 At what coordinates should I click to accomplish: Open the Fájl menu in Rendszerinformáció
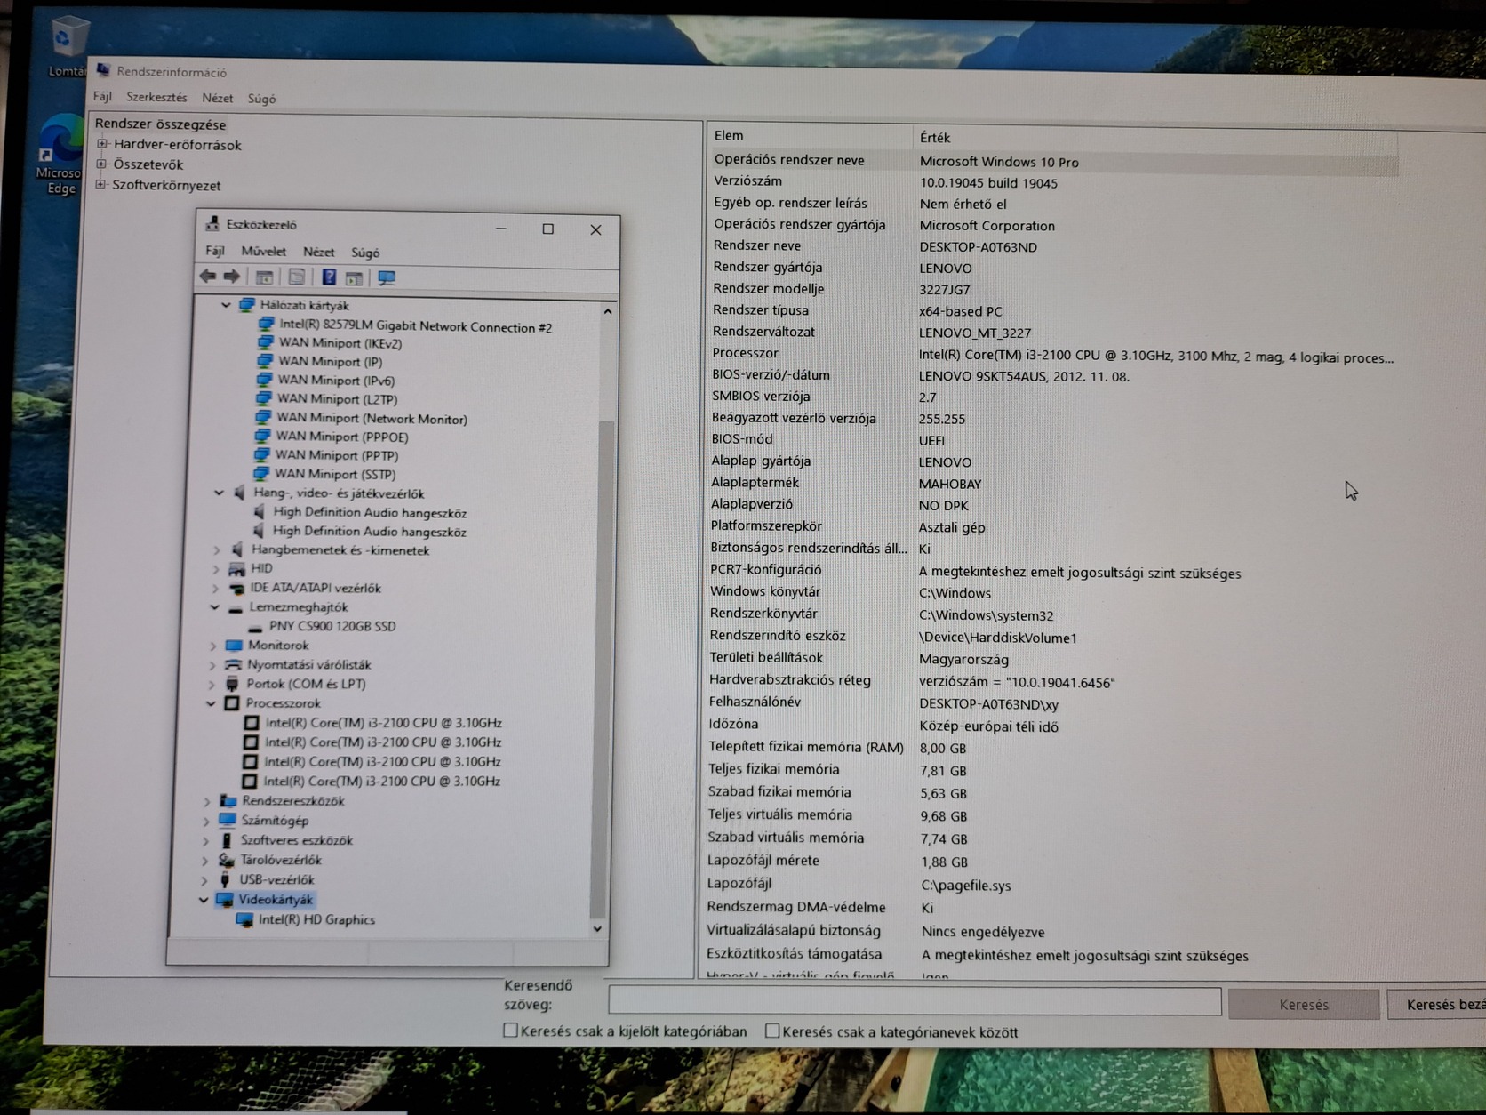click(x=102, y=96)
